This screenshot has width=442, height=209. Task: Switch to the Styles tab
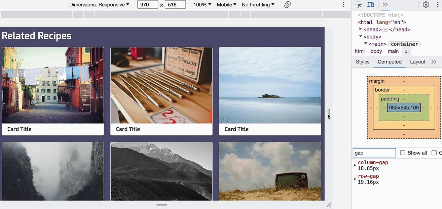[x=363, y=62]
